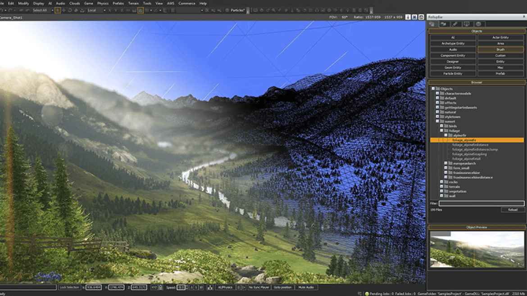
Task: Open the Select All dropdown
Action: click(52, 10)
